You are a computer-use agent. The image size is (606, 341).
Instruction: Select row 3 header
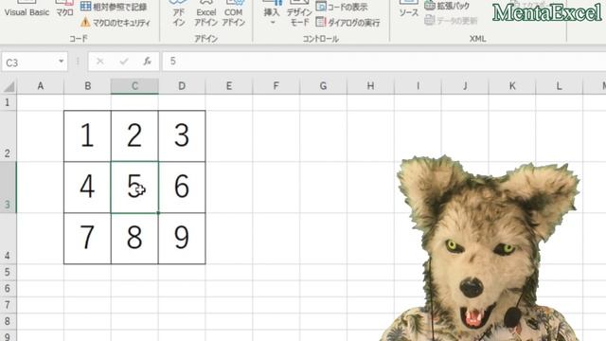9,188
